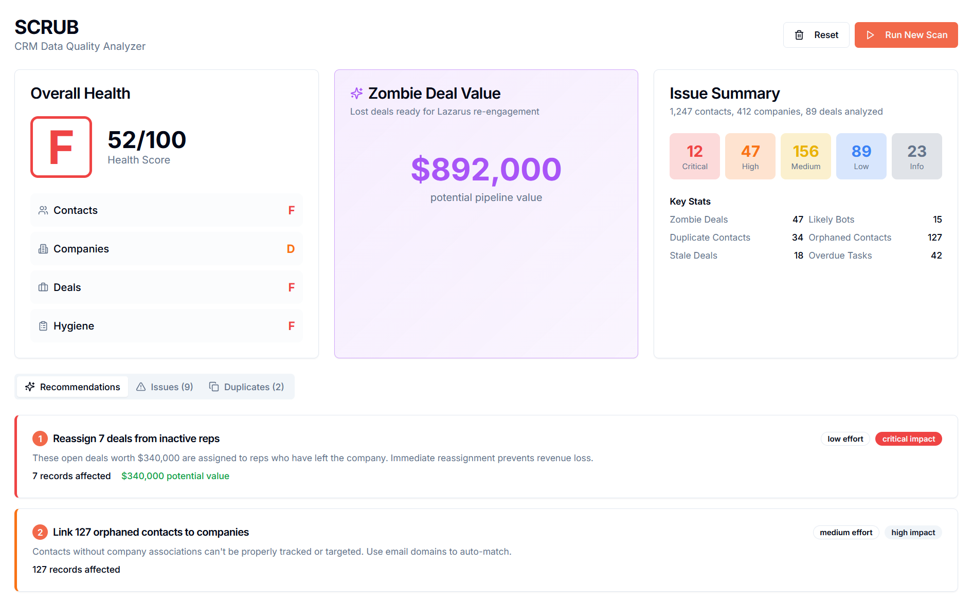Click the people icon beside Contacts
The width and height of the screenshot is (973, 602).
43,210
